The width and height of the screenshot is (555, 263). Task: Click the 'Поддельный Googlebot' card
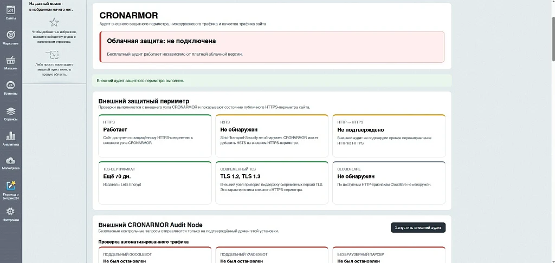(x=155, y=255)
